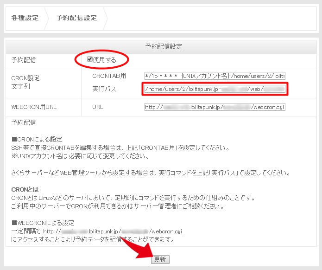Click the 更新 button
The image size is (322, 270).
(160, 259)
